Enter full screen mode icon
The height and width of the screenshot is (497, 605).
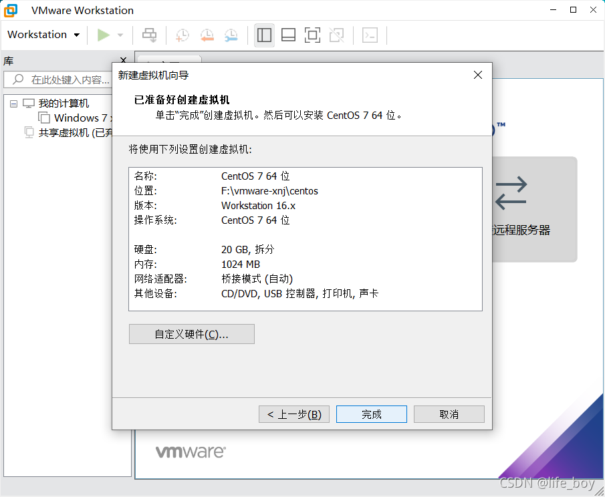312,35
